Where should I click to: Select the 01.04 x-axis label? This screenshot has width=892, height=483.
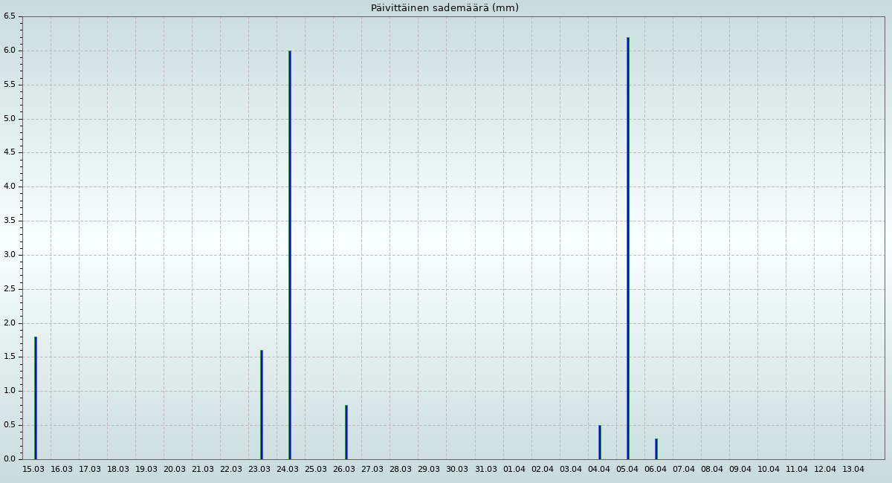pos(514,470)
